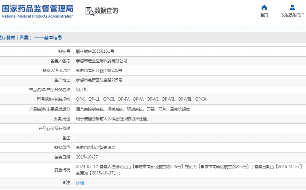Select the 医疗器械（备案）基本信息 heading
The image size is (306, 190).
[x=31, y=38]
